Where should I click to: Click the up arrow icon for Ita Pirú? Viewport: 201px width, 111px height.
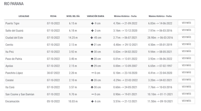point(92,52)
